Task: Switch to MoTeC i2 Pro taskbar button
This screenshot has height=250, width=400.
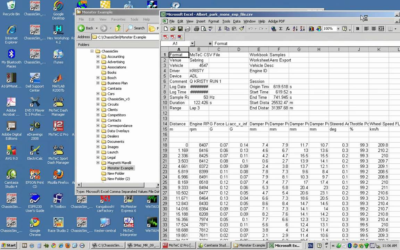Action: [179, 245]
